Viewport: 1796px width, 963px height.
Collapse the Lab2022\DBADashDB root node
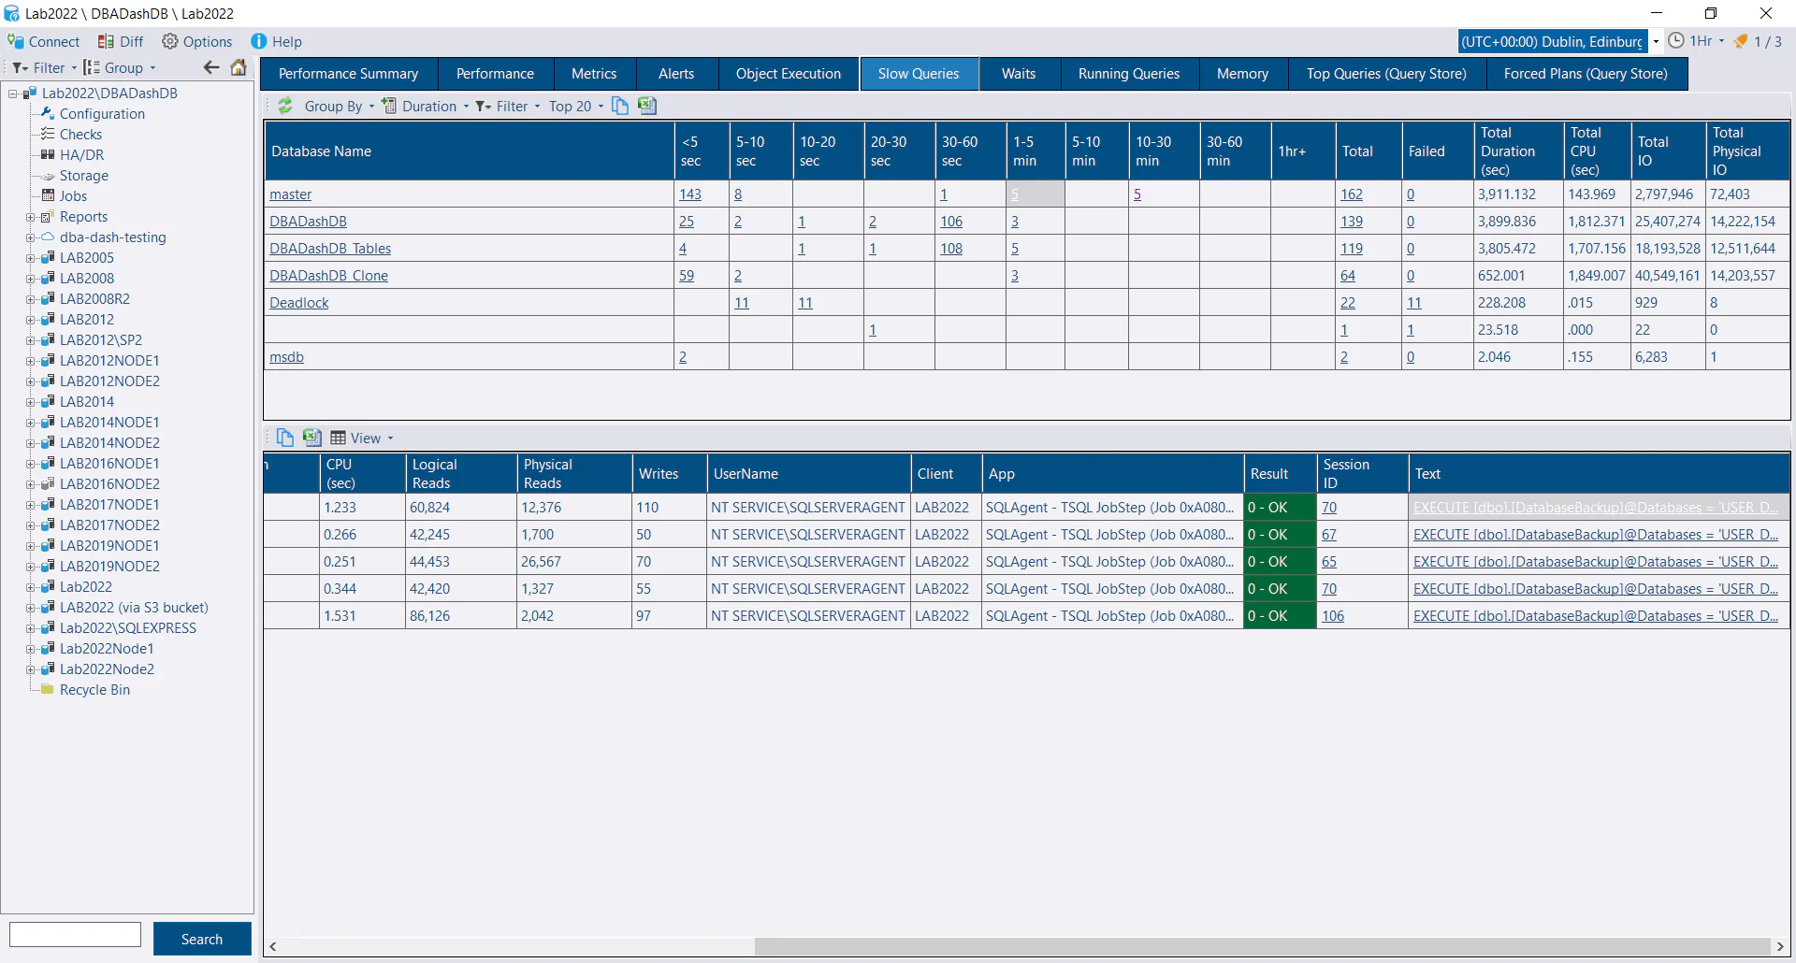pos(13,93)
